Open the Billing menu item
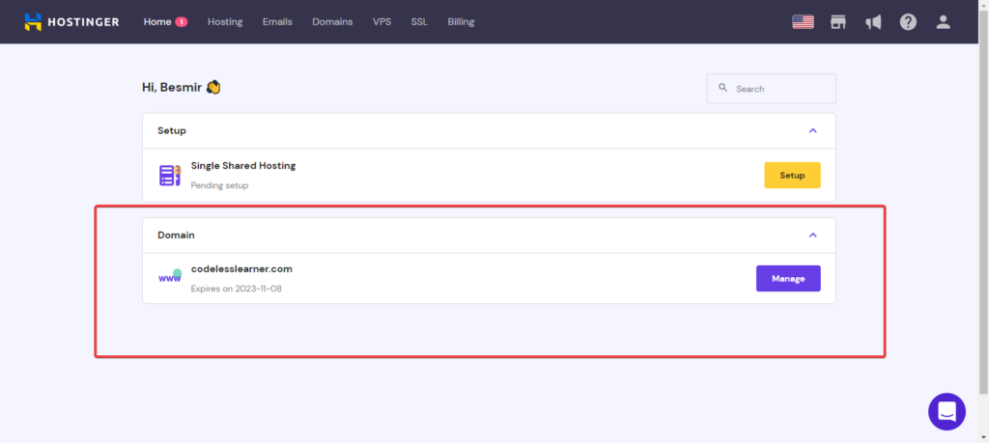This screenshot has width=989, height=443. tap(461, 21)
